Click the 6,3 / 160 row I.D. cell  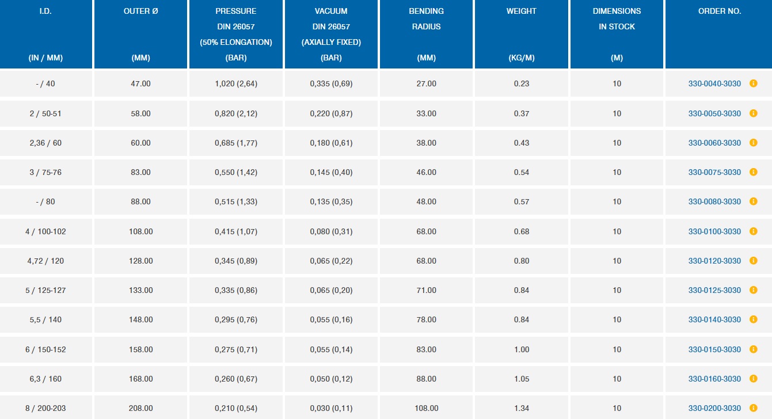(45, 379)
